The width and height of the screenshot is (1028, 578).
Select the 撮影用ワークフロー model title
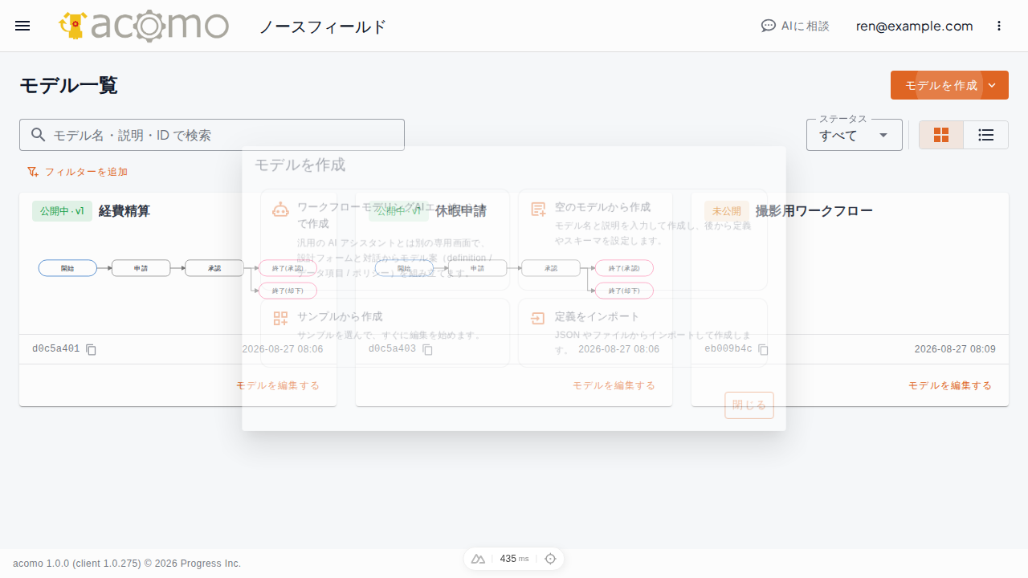814,211
